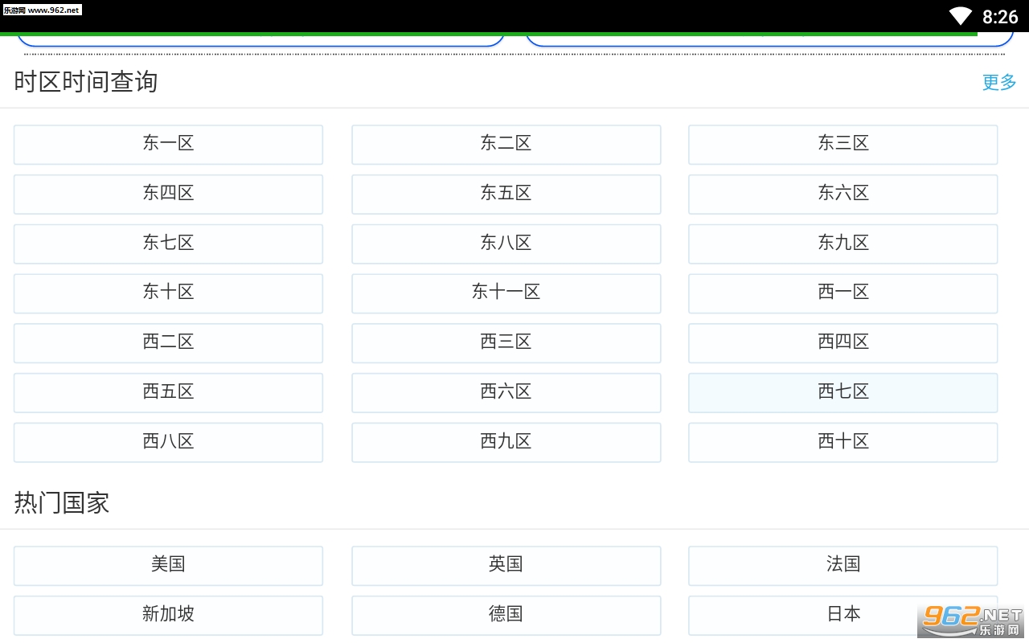This screenshot has width=1029, height=643.
Task: Click the Wi-Fi icon in status bar
Action: 960,16
